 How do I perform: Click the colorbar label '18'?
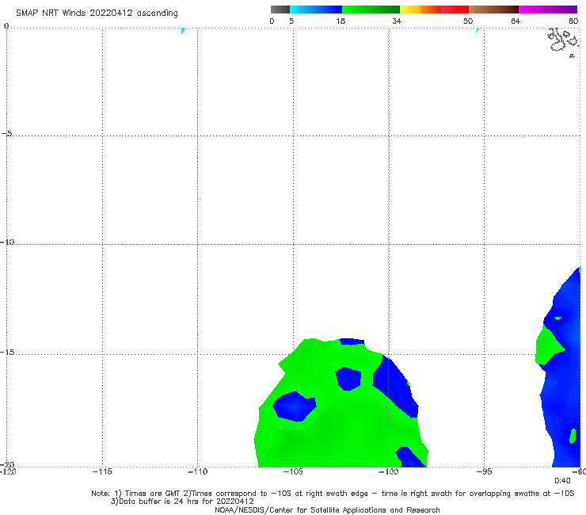click(341, 21)
